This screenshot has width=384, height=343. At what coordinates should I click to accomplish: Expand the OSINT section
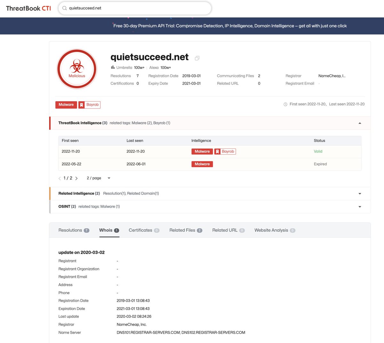click(360, 206)
